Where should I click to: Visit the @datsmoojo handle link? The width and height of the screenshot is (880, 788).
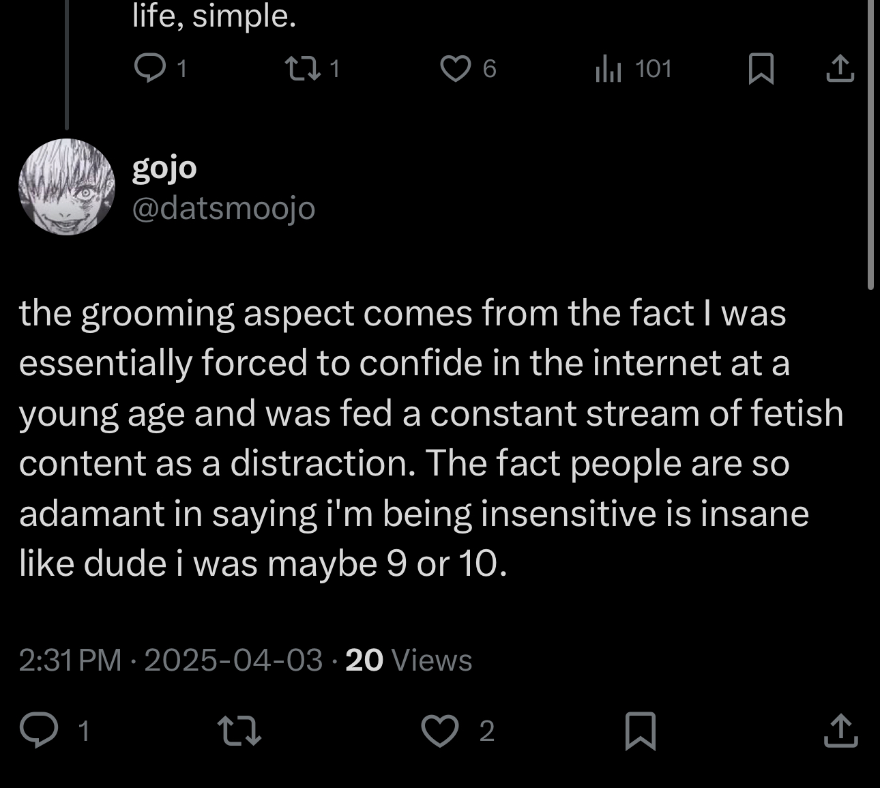tap(223, 208)
